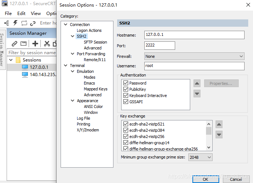The width and height of the screenshot is (253, 183).
Task: Click the Cancel button
Action: point(236,179)
